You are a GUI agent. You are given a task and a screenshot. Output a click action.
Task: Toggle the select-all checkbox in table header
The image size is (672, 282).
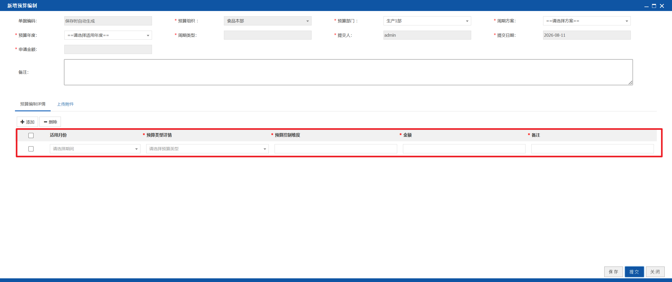pyautogui.click(x=31, y=135)
